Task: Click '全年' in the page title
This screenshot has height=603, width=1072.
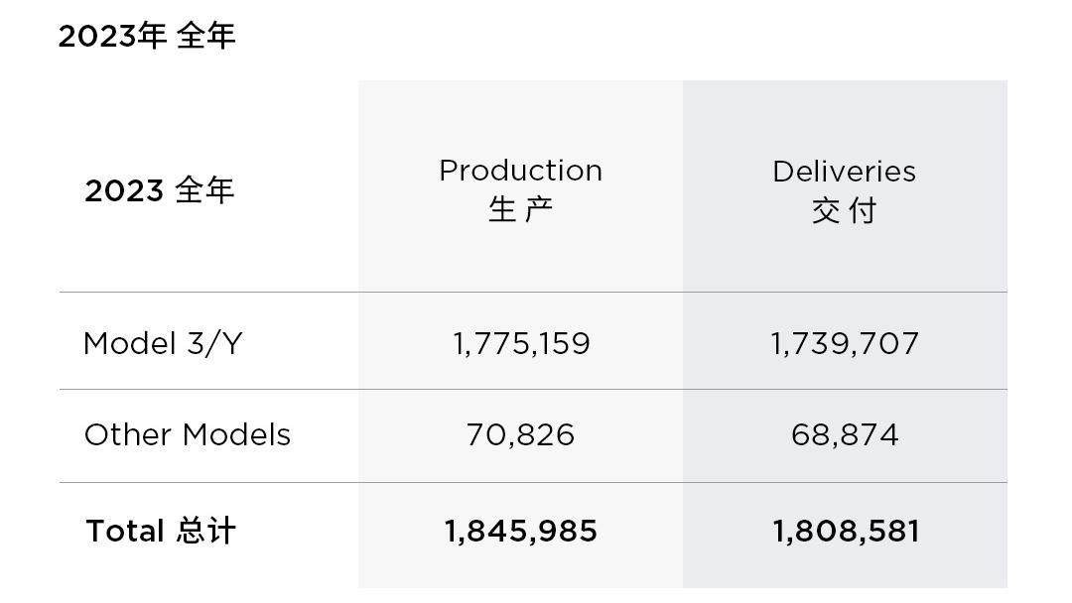Action: (x=205, y=36)
